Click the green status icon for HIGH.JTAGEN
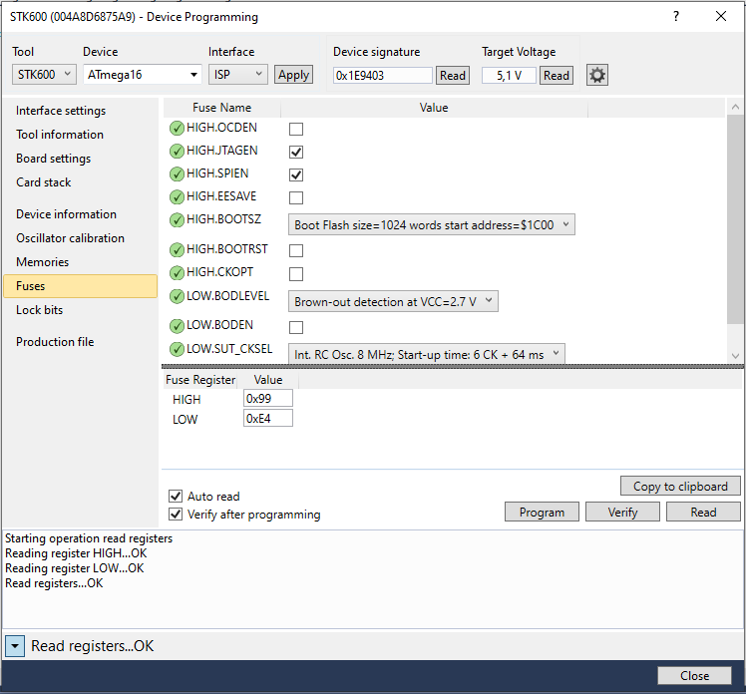 coord(177,151)
